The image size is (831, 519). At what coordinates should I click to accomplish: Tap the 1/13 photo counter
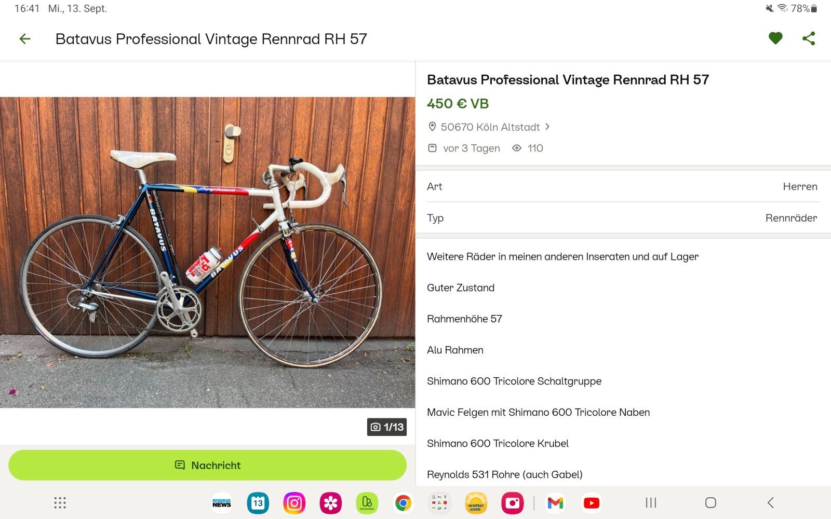pos(387,427)
